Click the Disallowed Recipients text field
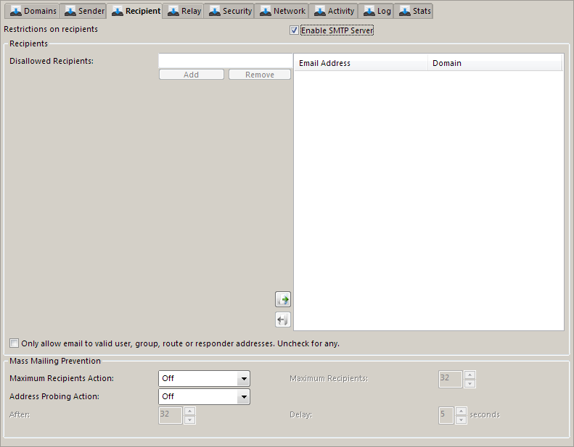Viewport: 574px width, 447px height. click(225, 61)
